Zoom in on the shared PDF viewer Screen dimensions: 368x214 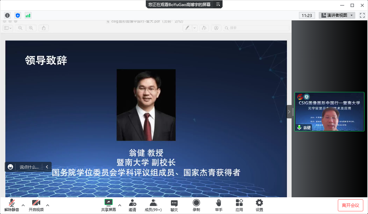tap(31, 28)
